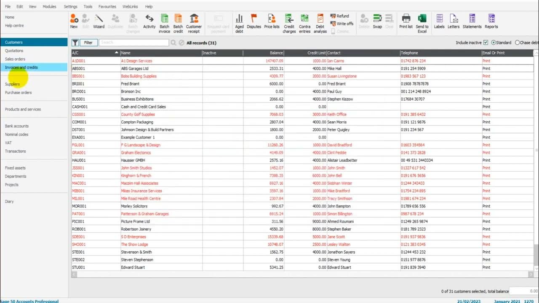Select the Edward Stuart name cell
Viewport: 539px width, 303px height.
click(x=161, y=267)
